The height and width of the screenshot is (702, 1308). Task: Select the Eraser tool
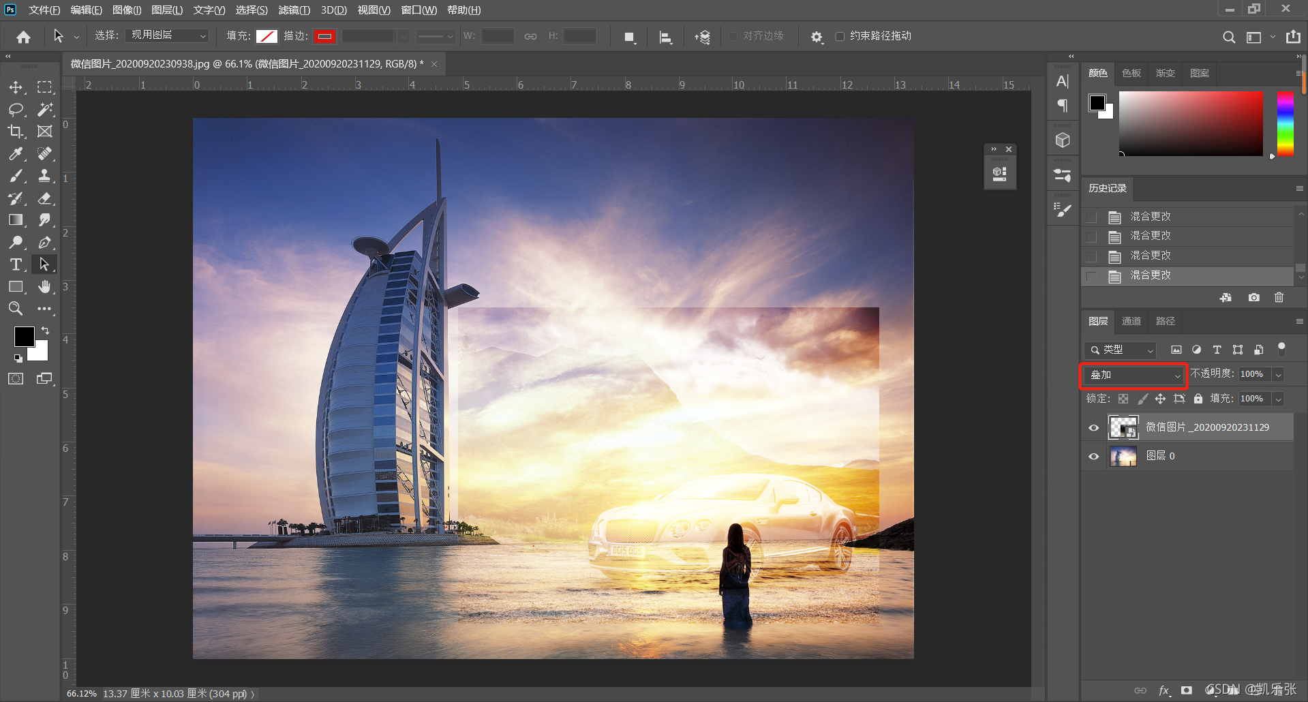pyautogui.click(x=45, y=198)
